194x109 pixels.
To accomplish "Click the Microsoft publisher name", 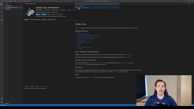I will (x=38, y=10).
